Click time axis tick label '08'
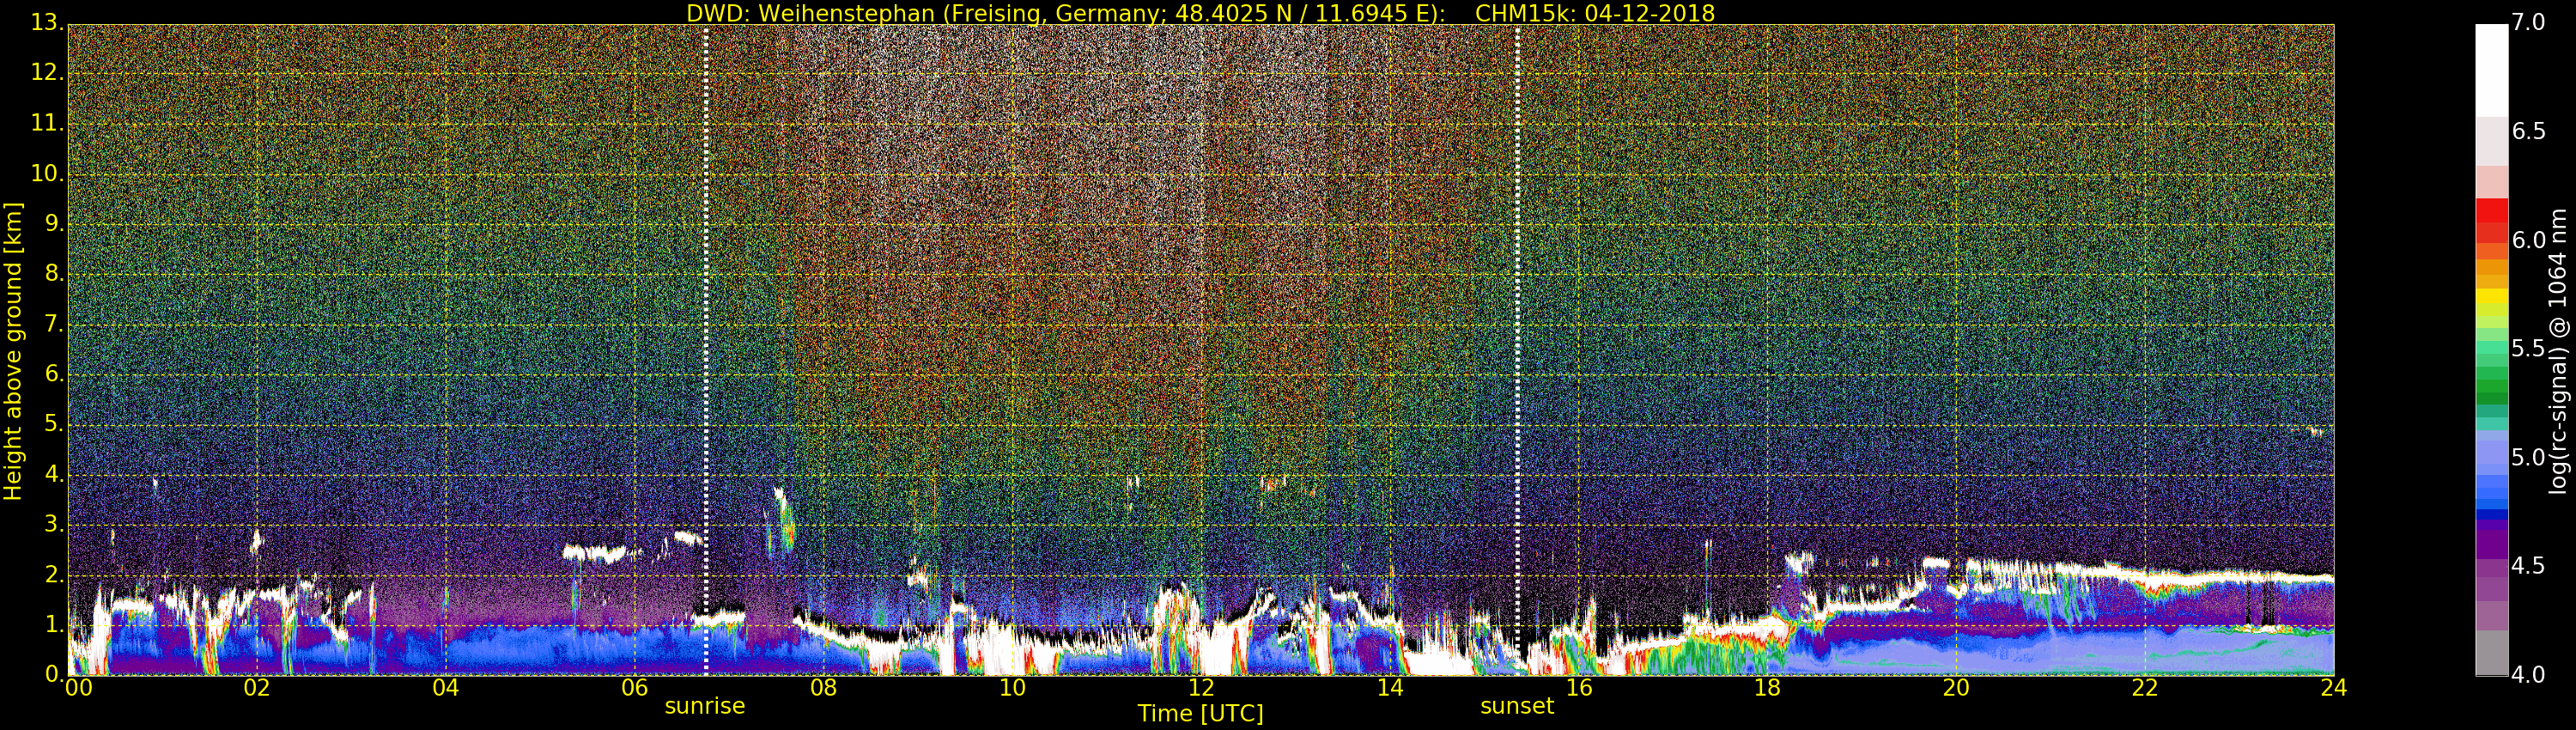Image resolution: width=2576 pixels, height=730 pixels. pos(824,688)
